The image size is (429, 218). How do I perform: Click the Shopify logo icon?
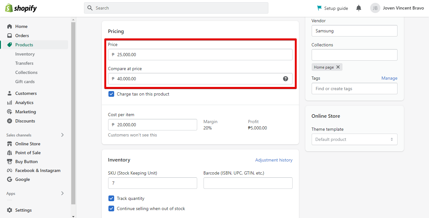(9, 8)
